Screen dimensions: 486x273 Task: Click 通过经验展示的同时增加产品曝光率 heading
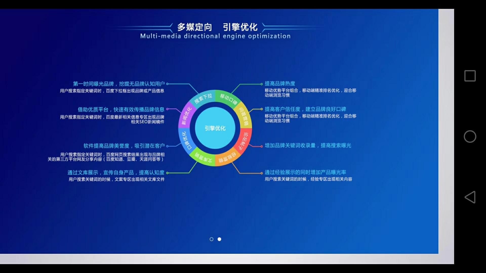point(305,172)
